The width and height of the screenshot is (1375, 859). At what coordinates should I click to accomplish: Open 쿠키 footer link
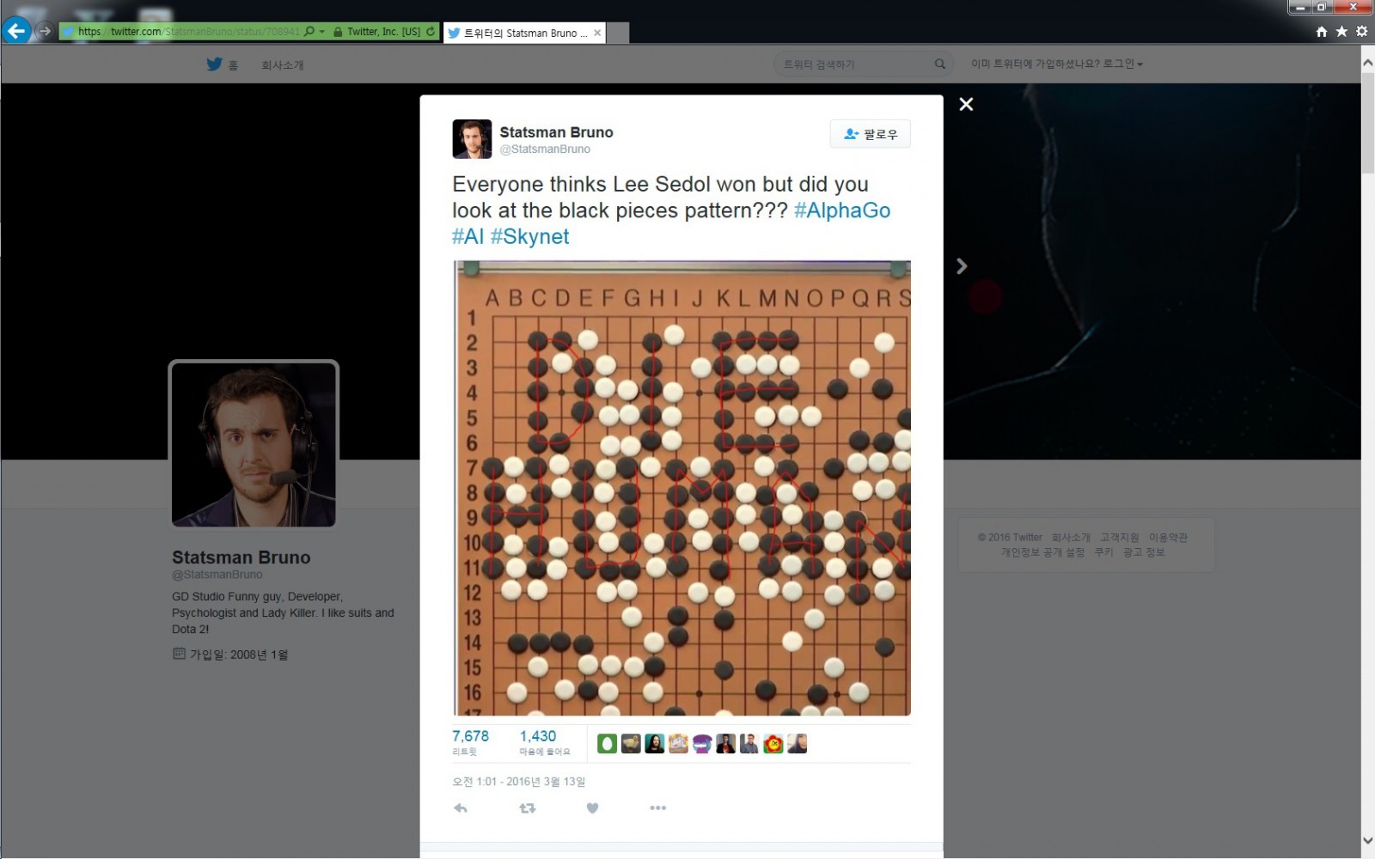coord(1103,552)
